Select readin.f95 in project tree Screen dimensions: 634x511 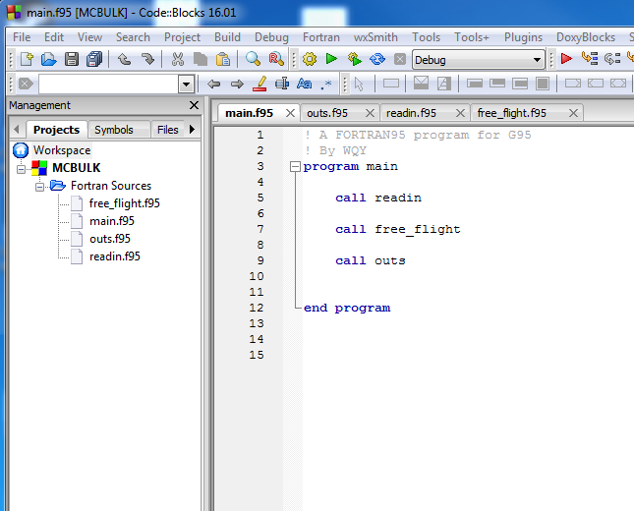click(x=115, y=256)
